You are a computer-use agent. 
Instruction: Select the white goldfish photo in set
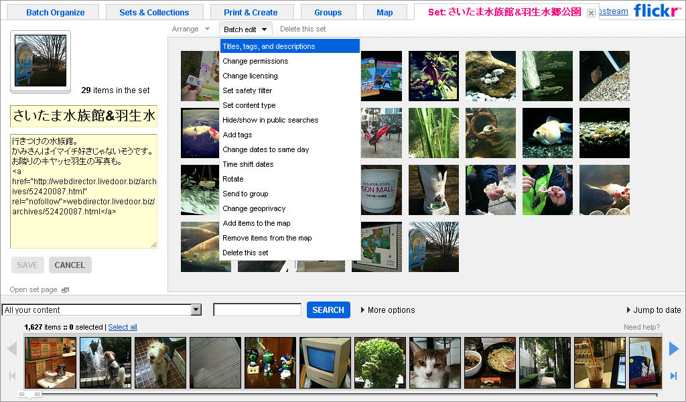pyautogui.click(x=547, y=133)
